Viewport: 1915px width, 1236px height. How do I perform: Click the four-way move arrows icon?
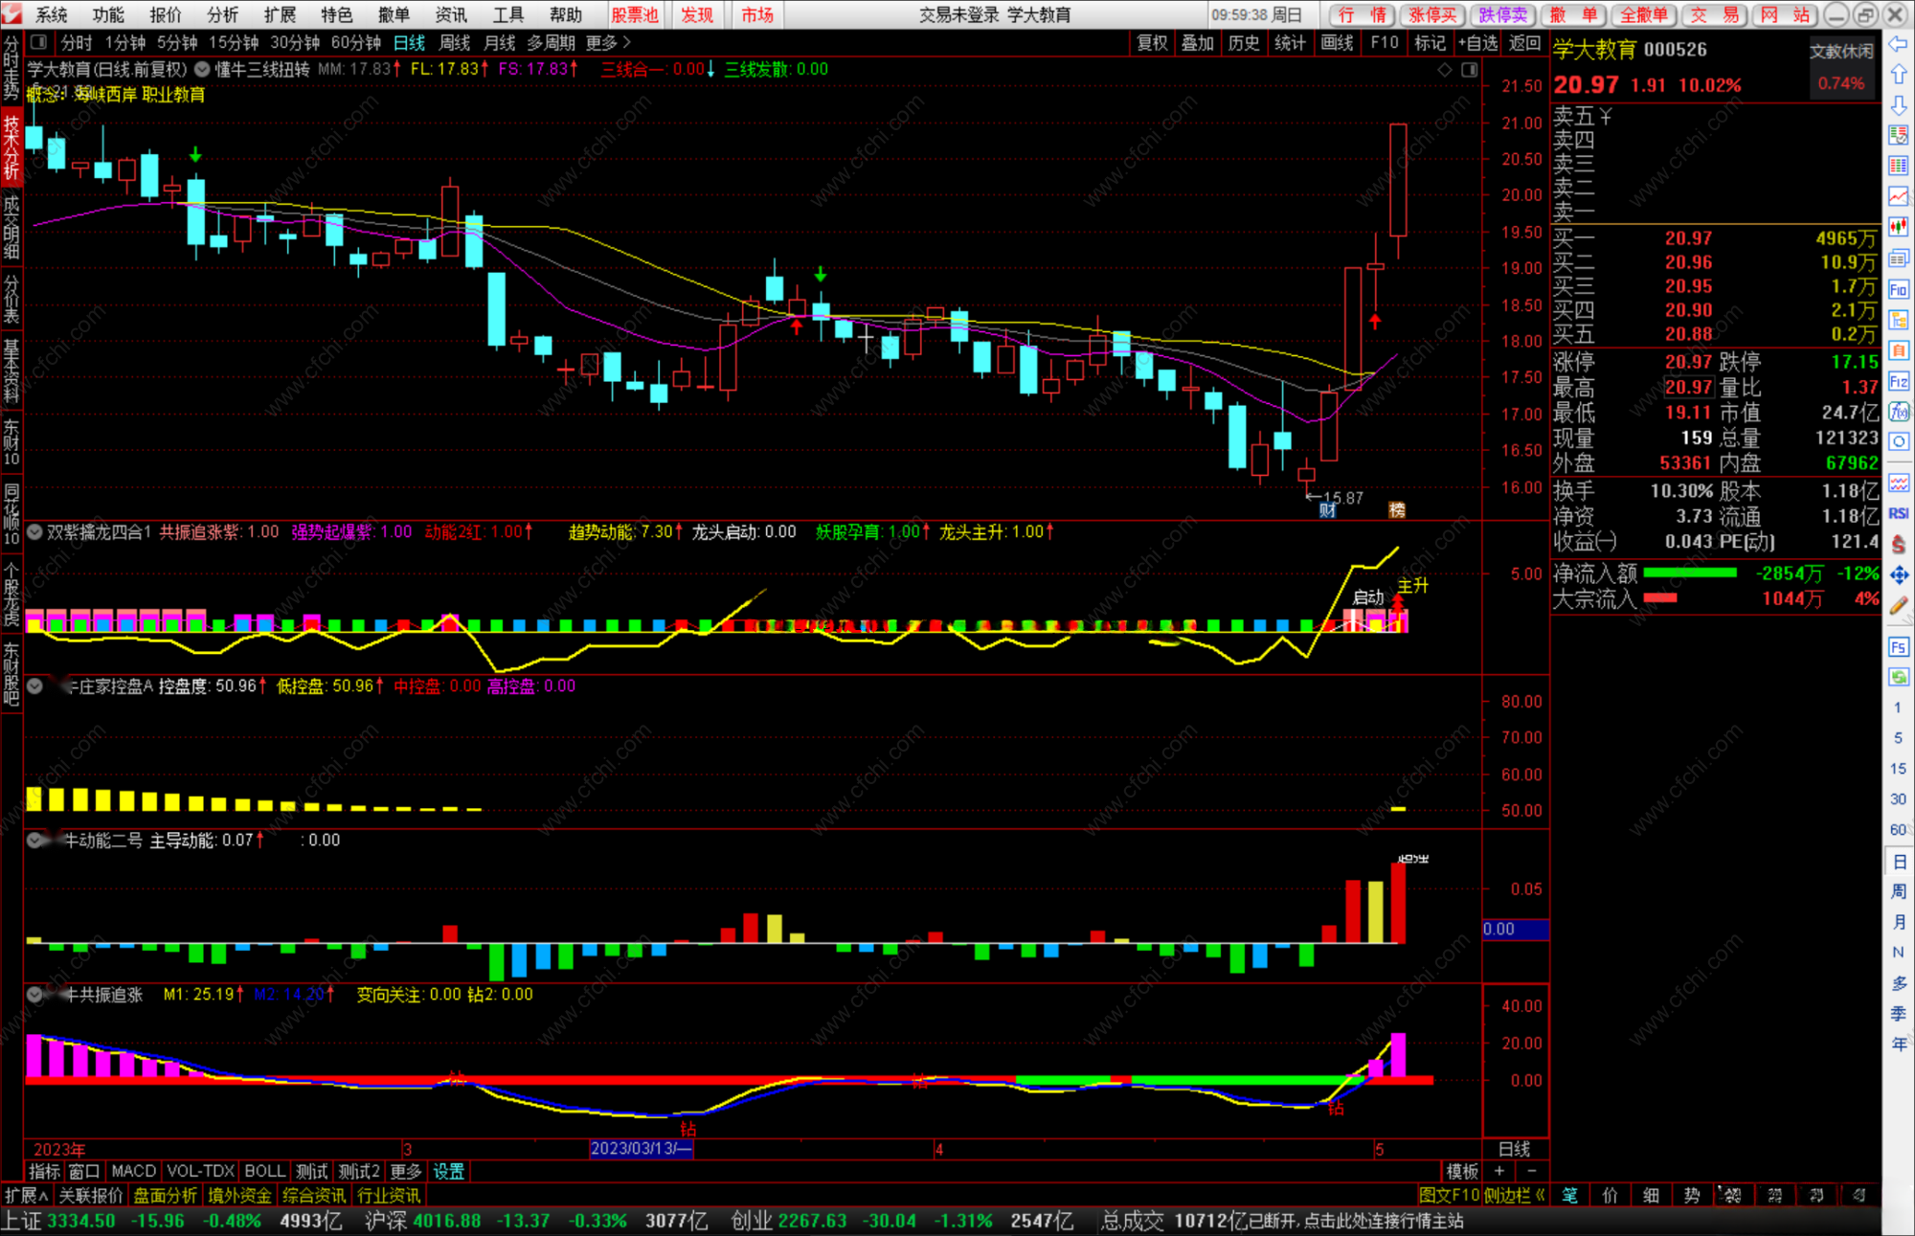(x=1898, y=574)
